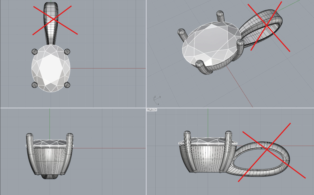Select the upper-left prong in the top view
This screenshot has height=195, width=314.
pos(35,52)
